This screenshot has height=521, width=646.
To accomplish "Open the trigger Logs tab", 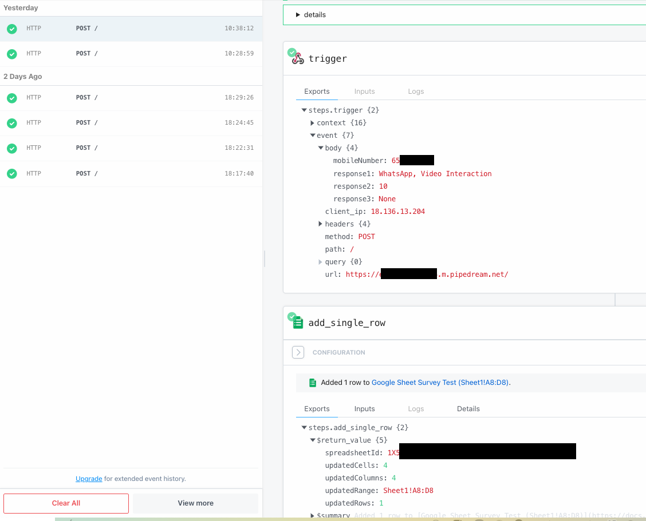I will click(x=416, y=92).
